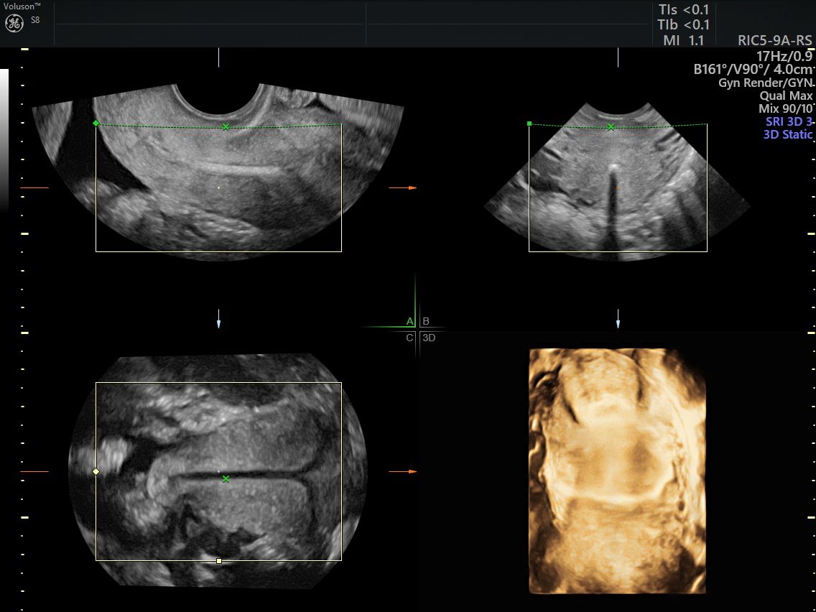Select quadrant B in the view selector
The image size is (816, 612).
(426, 321)
